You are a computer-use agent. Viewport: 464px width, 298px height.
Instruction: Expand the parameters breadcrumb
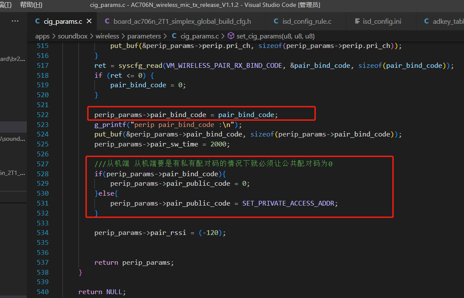[144, 36]
